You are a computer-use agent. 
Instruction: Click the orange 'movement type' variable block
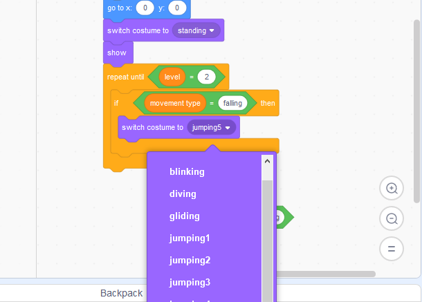click(x=175, y=103)
